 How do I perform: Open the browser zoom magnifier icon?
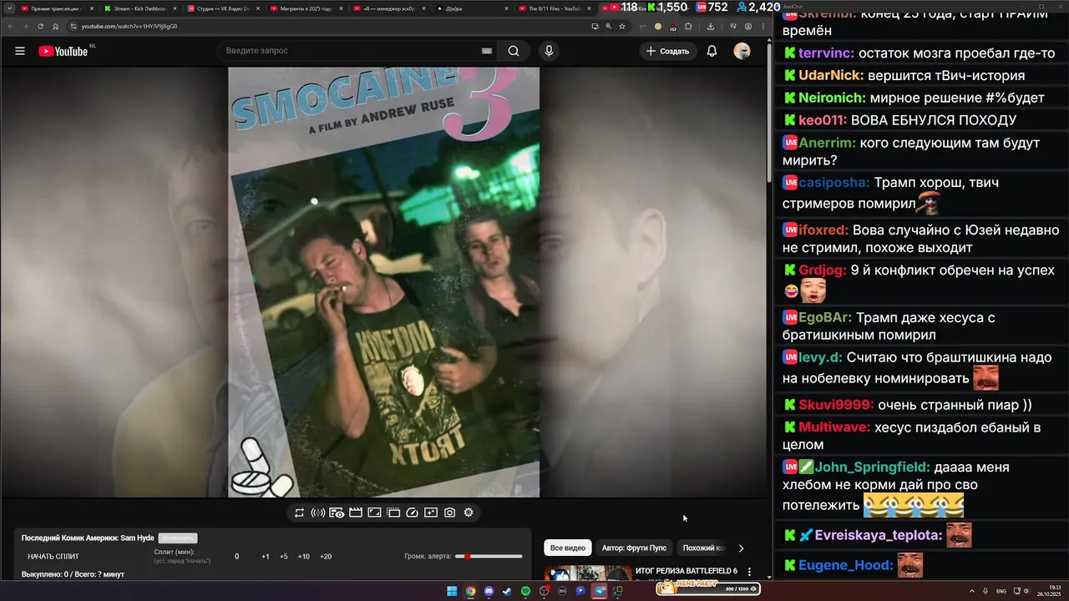(608, 26)
